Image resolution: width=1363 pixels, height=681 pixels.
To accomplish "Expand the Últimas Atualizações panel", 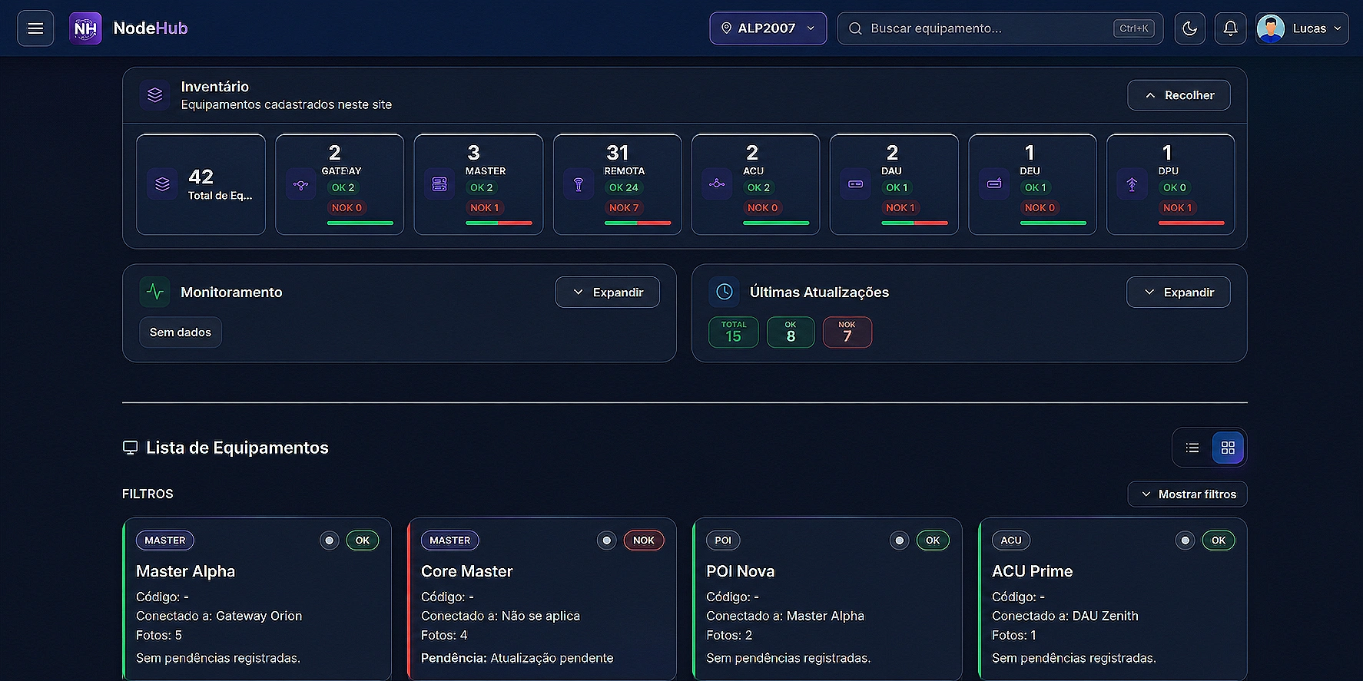I will coord(1178,292).
